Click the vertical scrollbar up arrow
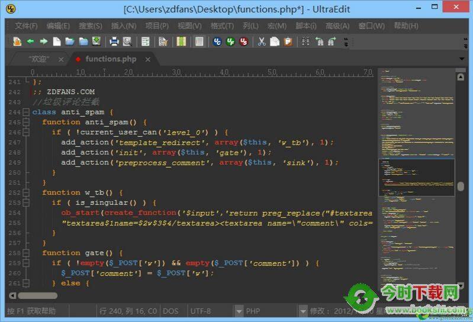 tap(461, 77)
